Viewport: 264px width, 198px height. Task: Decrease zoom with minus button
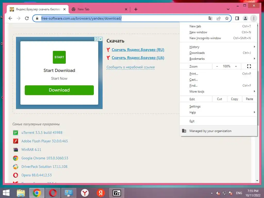coord(217,66)
